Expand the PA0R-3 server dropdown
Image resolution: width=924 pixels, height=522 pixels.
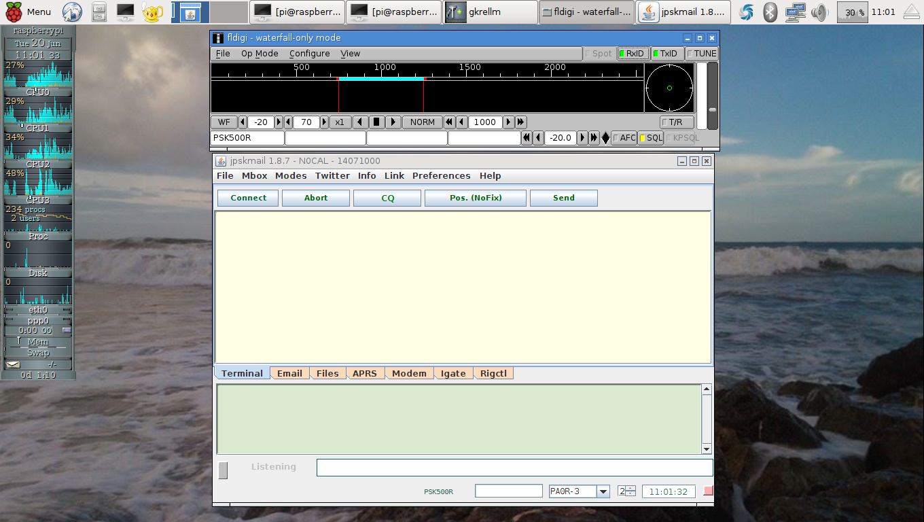(x=603, y=491)
